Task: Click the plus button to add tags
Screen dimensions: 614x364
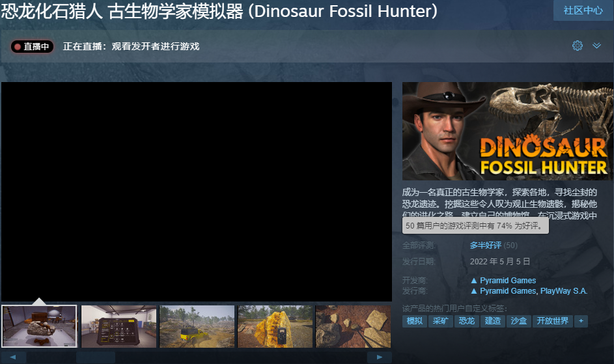Action: [581, 321]
